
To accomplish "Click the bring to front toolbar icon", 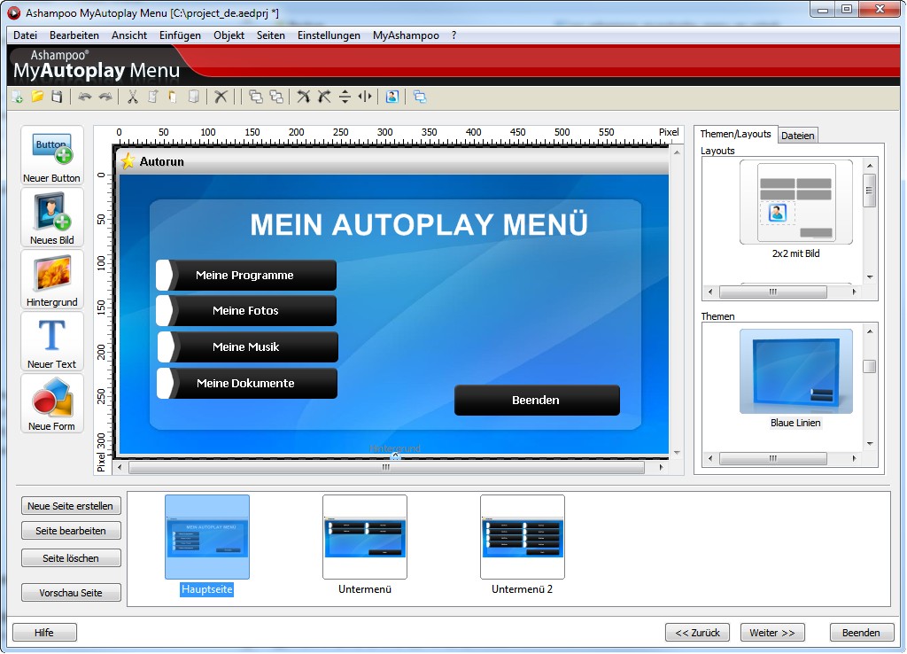I will [x=256, y=97].
